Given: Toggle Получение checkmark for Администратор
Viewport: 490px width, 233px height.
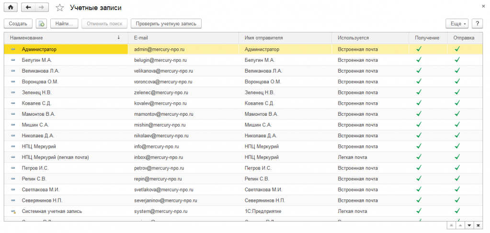Looking at the screenshot, I should pos(418,49).
